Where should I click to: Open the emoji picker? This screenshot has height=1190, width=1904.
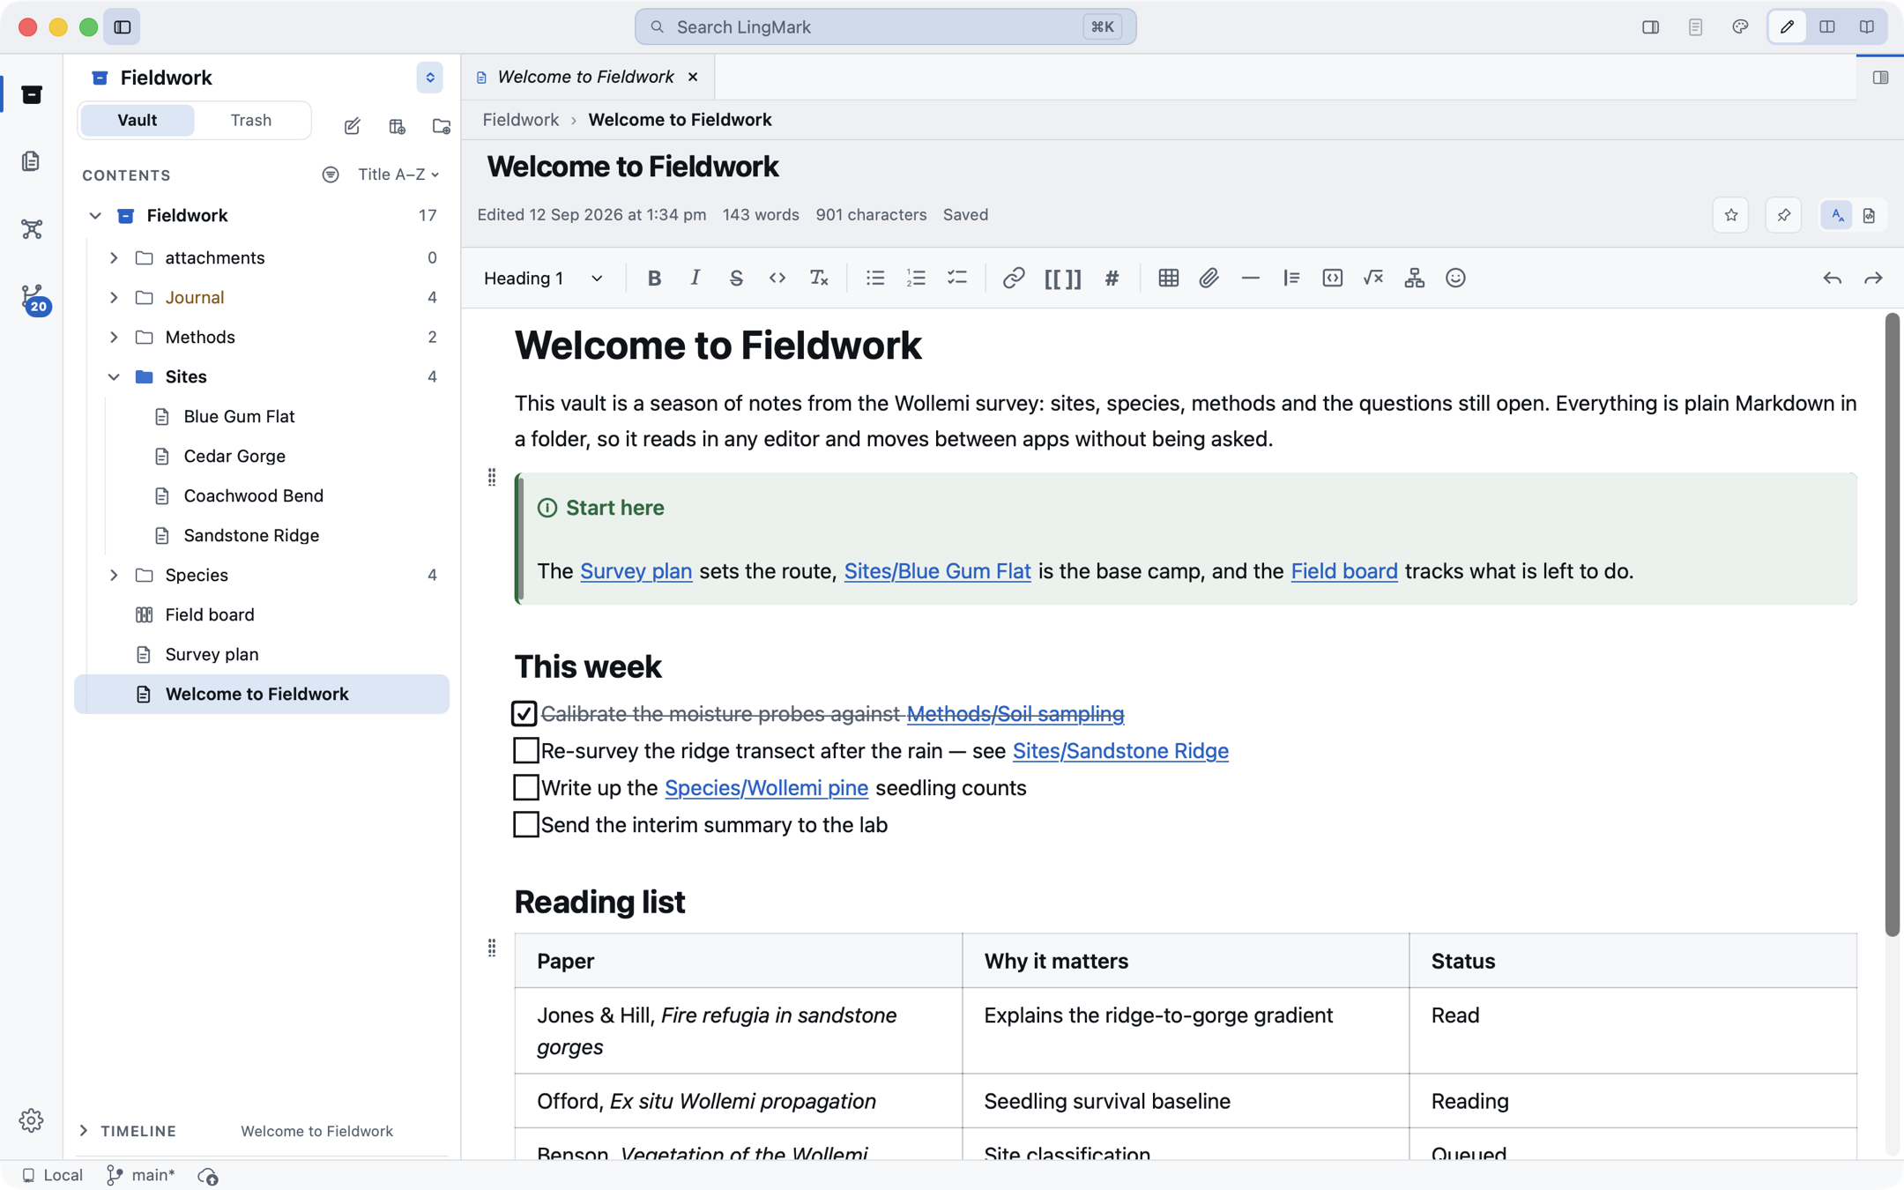pos(1455,279)
